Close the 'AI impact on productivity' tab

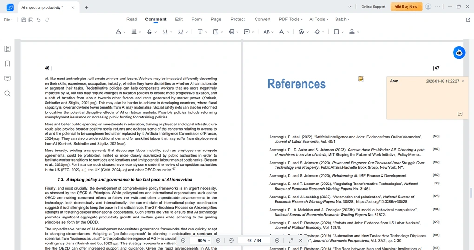73,7
